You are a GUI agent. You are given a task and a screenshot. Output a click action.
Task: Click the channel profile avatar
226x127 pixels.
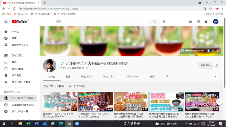(49, 65)
